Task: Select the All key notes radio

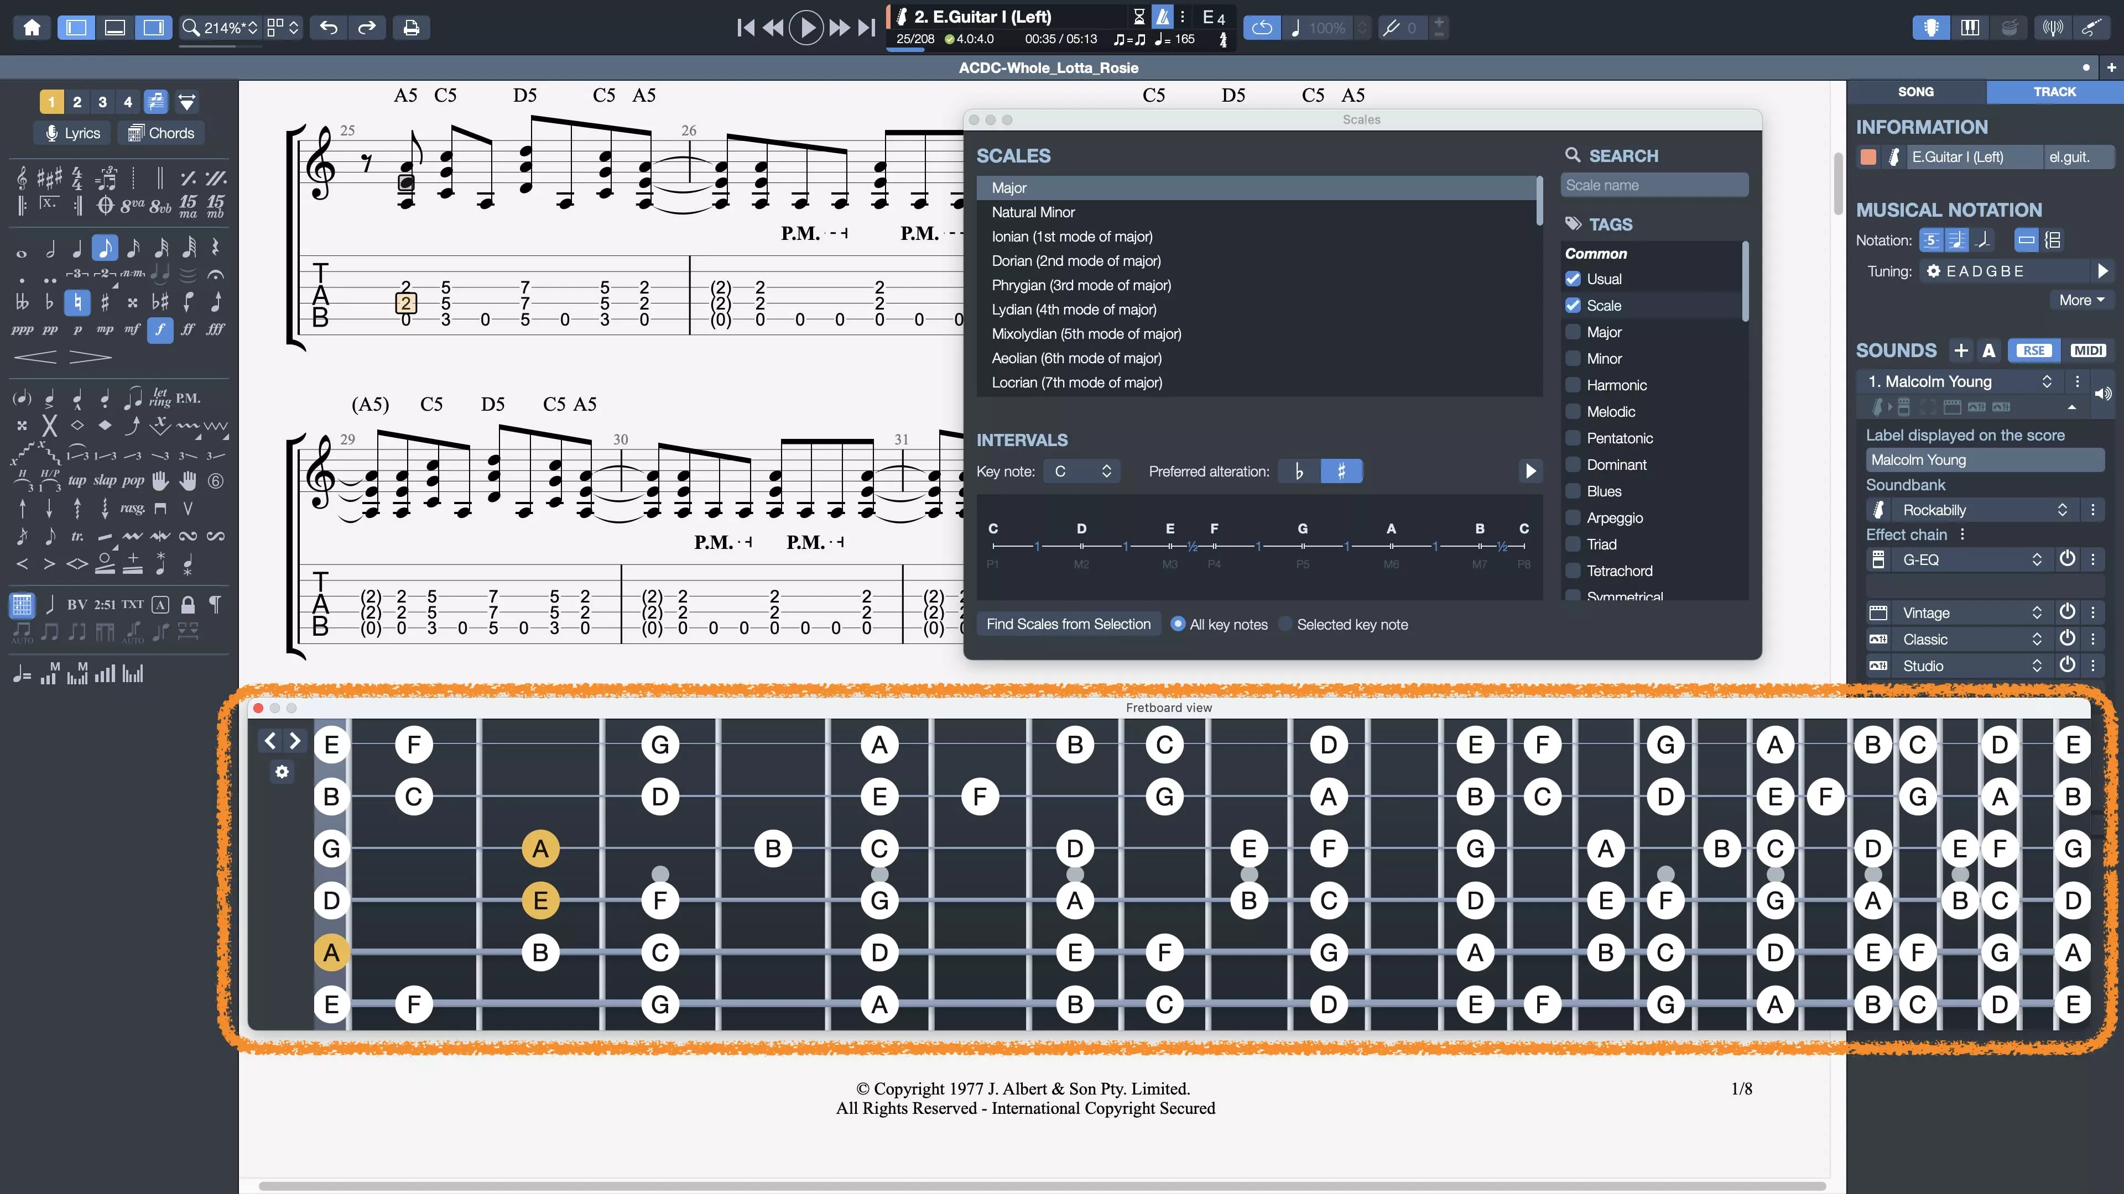Action: pyautogui.click(x=1178, y=625)
